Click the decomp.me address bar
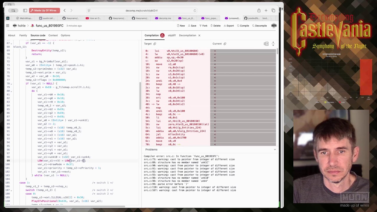Screen dimensions: 377x212 pyautogui.click(x=142, y=11)
